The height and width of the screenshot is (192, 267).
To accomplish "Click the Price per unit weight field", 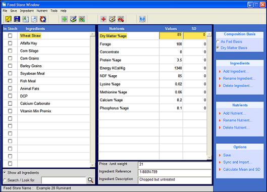I will click(x=175, y=164).
